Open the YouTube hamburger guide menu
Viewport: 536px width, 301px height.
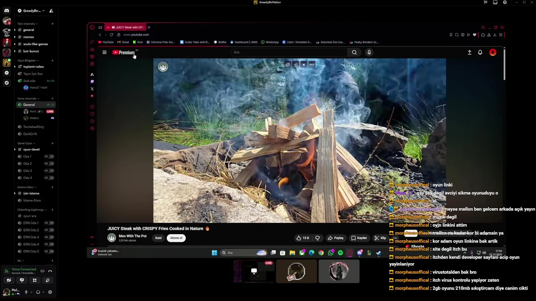(104, 52)
